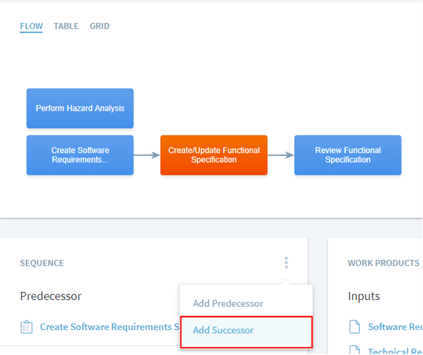The width and height of the screenshot is (423, 355).
Task: Choose Add Predecessor from the dropdown menu
Action: tap(228, 304)
